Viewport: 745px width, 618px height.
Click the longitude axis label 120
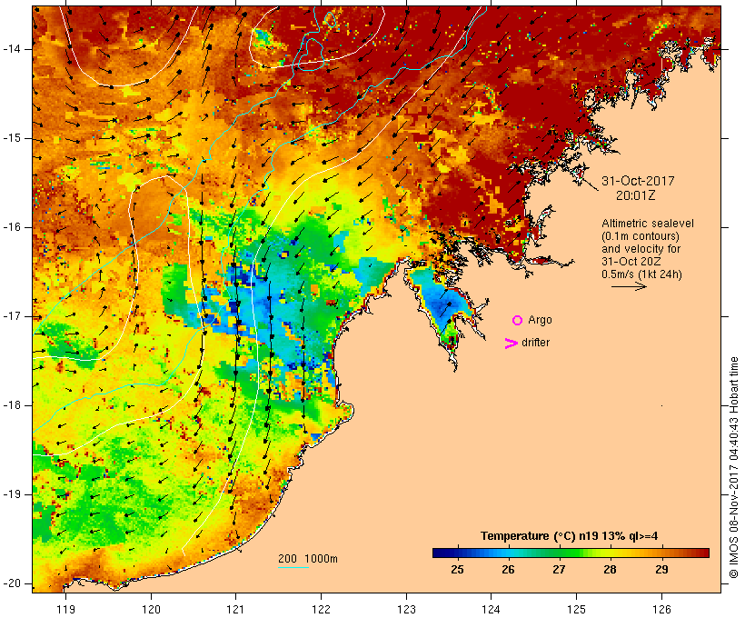[151, 609]
